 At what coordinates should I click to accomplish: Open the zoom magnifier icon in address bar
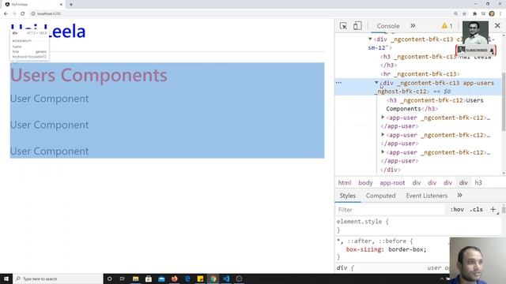[x=455, y=13]
